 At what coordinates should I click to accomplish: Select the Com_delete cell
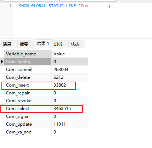28,77
